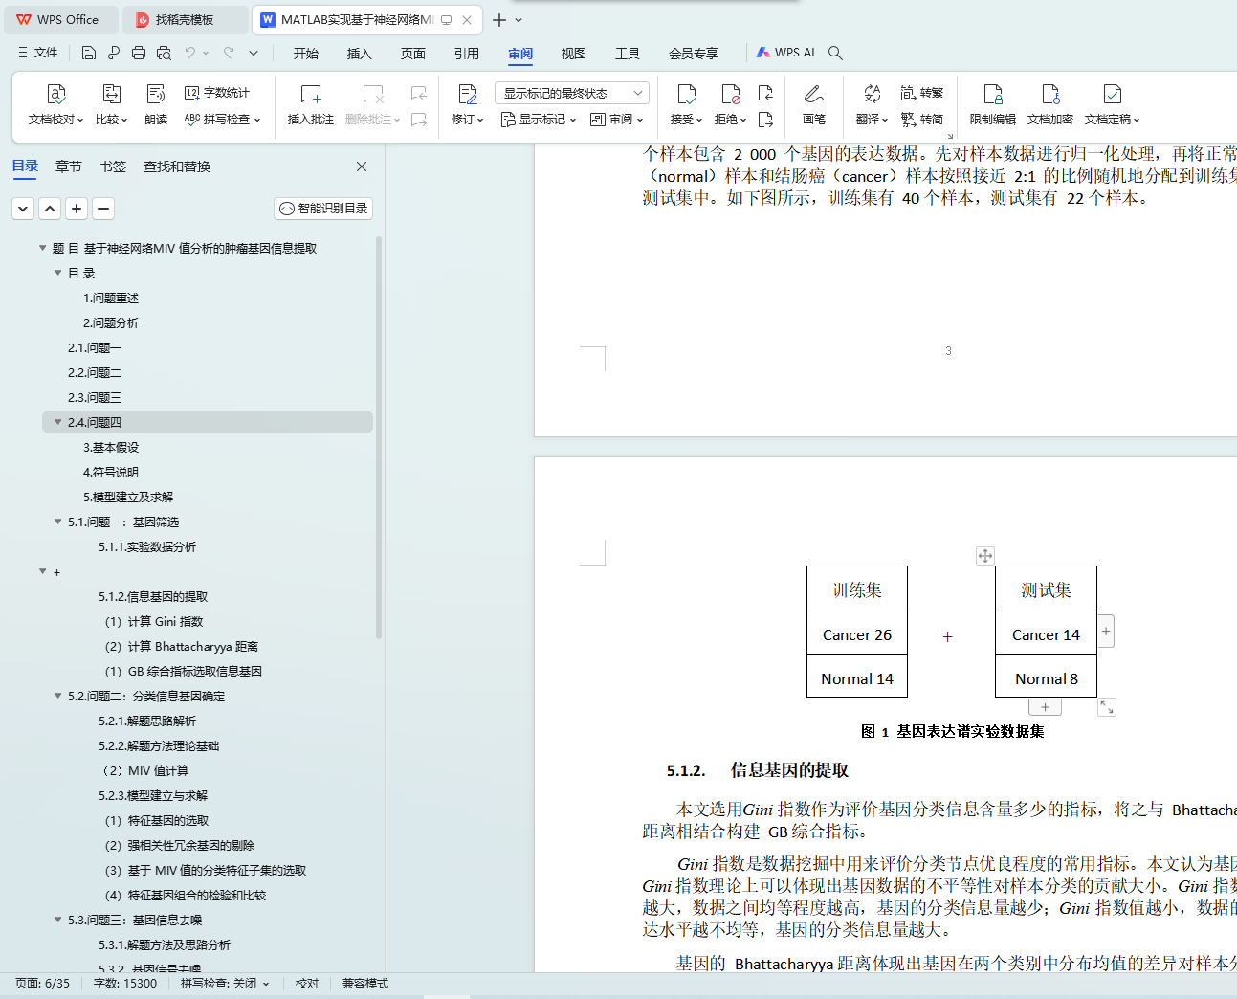This screenshot has width=1237, height=999.
Task: Click the save icon in quick toolbar
Action: click(x=89, y=53)
